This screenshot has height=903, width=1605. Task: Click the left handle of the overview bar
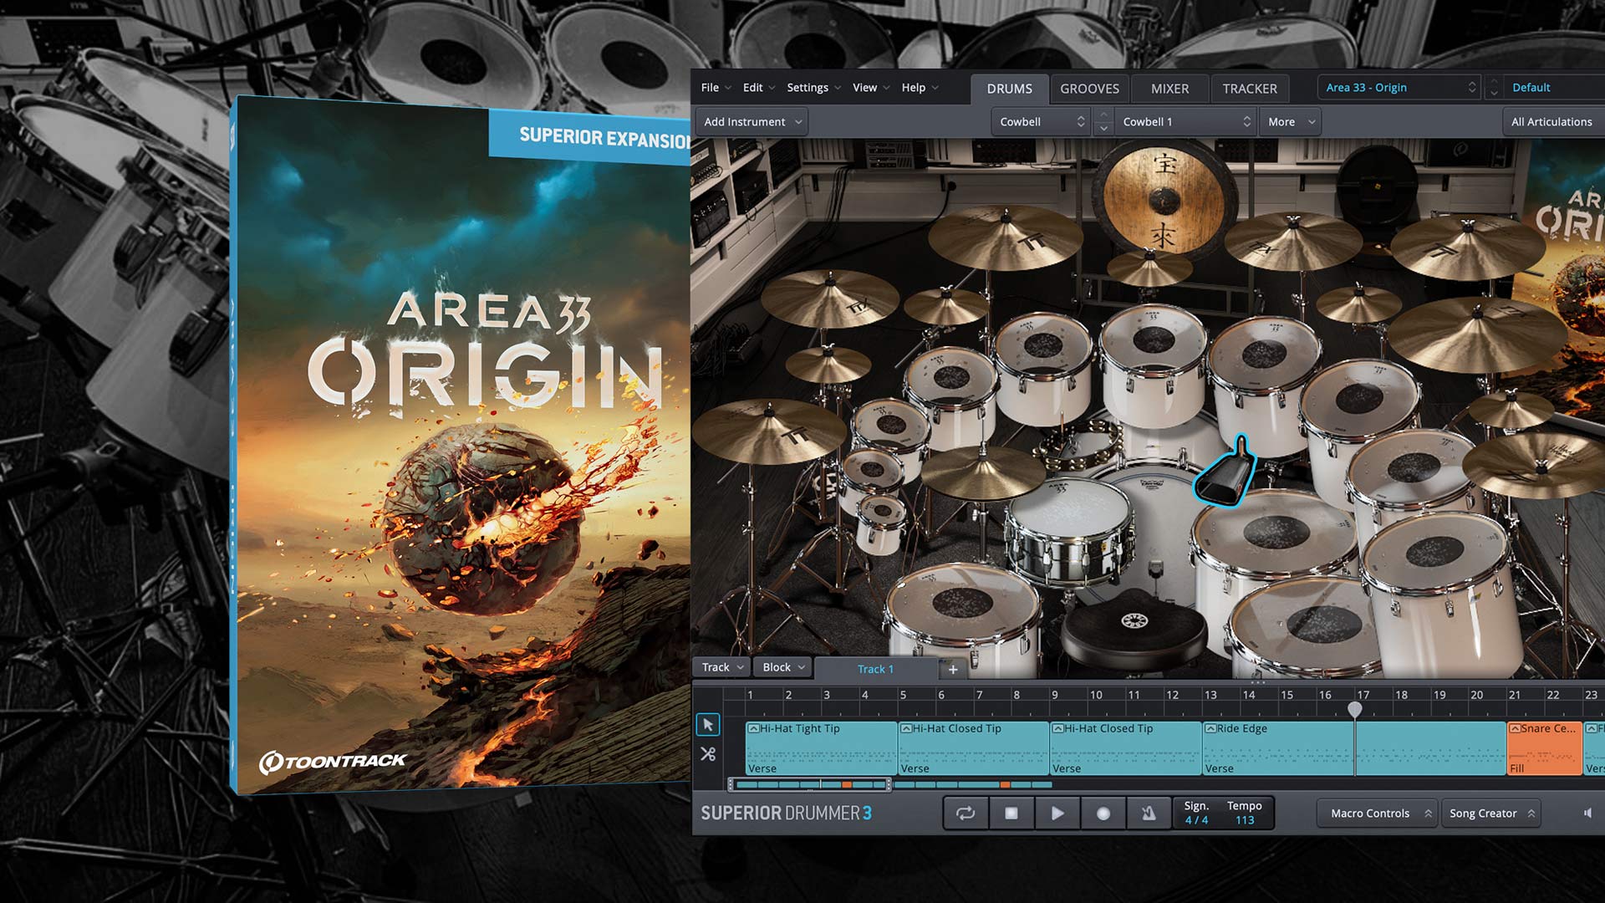click(731, 784)
